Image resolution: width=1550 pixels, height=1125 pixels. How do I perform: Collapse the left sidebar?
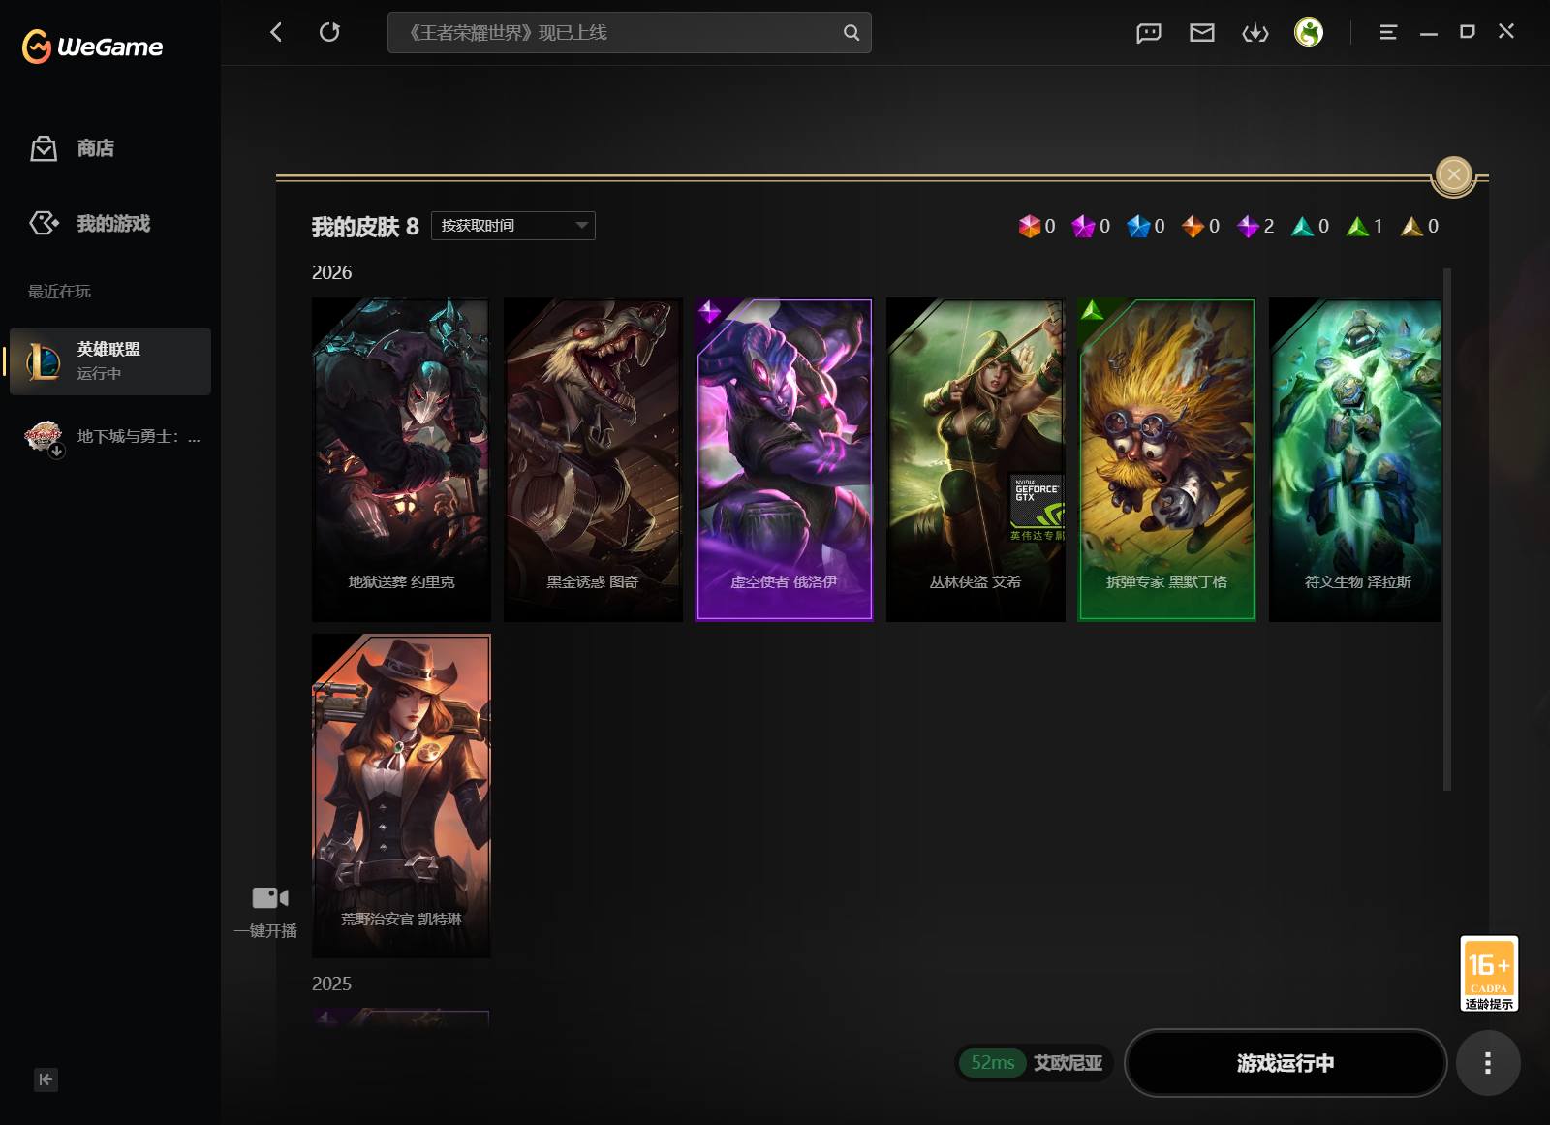tap(46, 1079)
